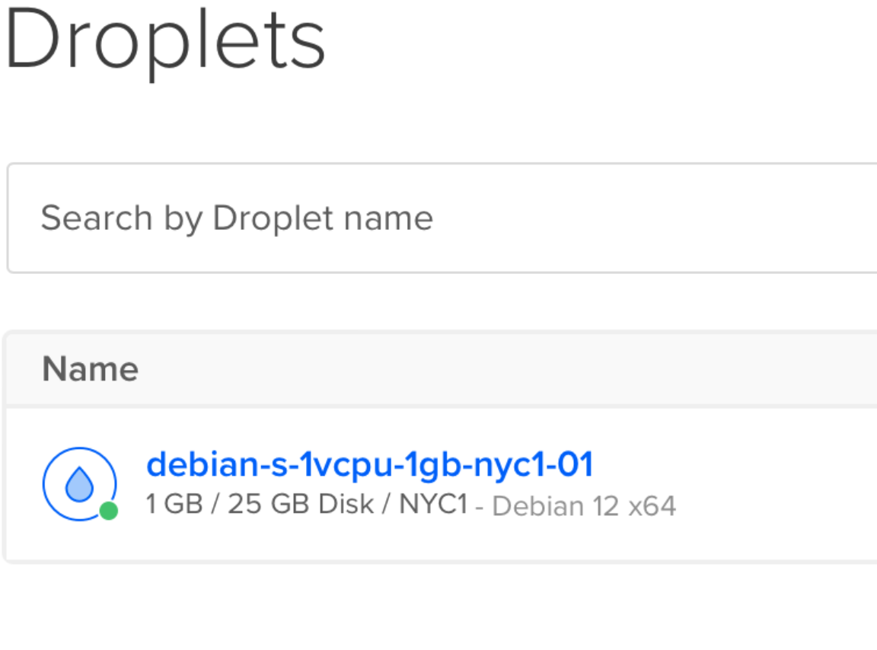Image resolution: width=877 pixels, height=650 pixels.
Task: Open the debian-s-1vcpu-1gb-nyc1-01 droplet
Action: coord(369,464)
